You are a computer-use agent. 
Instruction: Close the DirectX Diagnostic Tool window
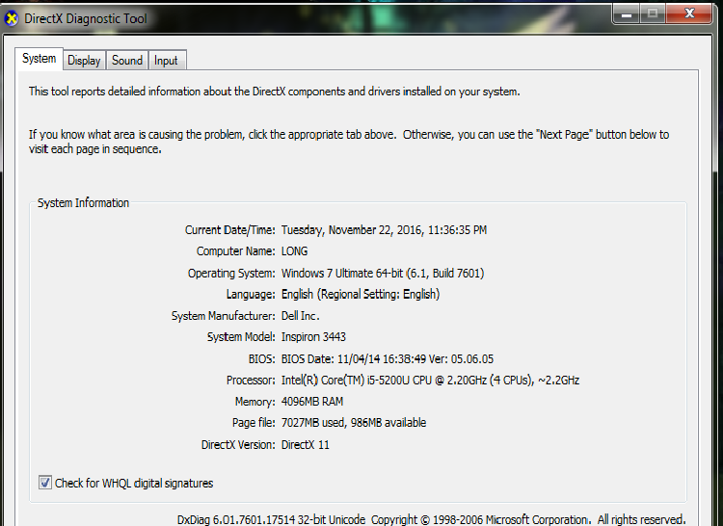point(689,13)
